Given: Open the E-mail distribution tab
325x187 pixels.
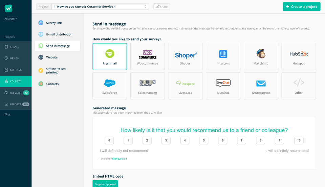Looking at the screenshot, I should 59,34.
